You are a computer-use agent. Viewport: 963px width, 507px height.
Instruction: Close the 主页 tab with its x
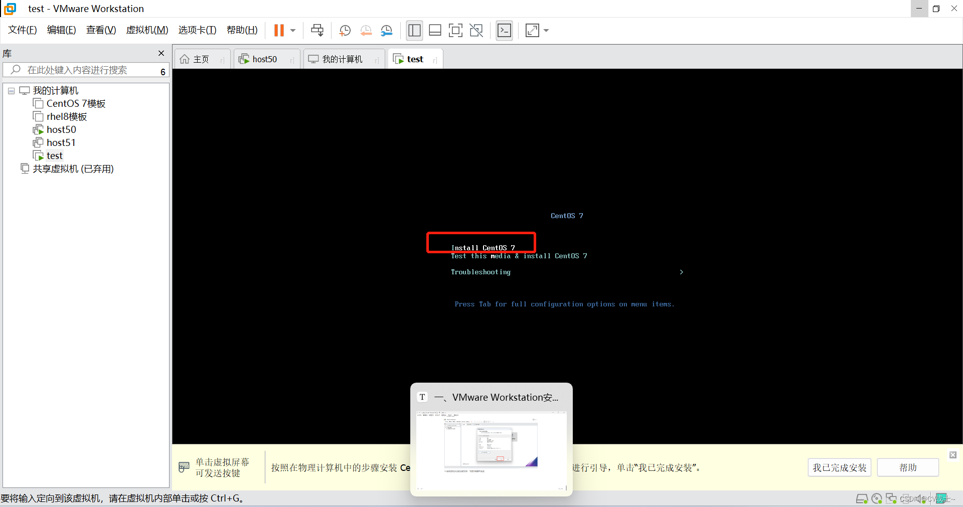[222, 60]
